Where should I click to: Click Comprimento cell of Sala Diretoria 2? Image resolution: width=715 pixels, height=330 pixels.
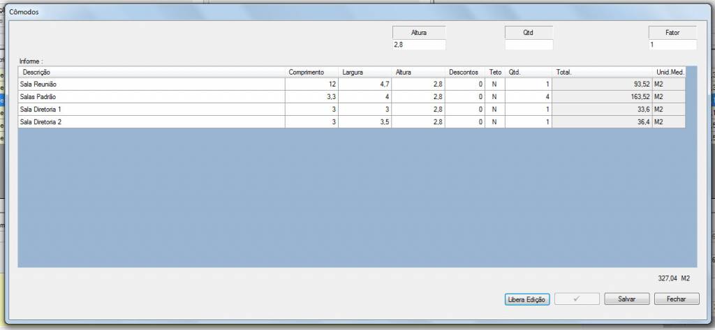point(311,121)
